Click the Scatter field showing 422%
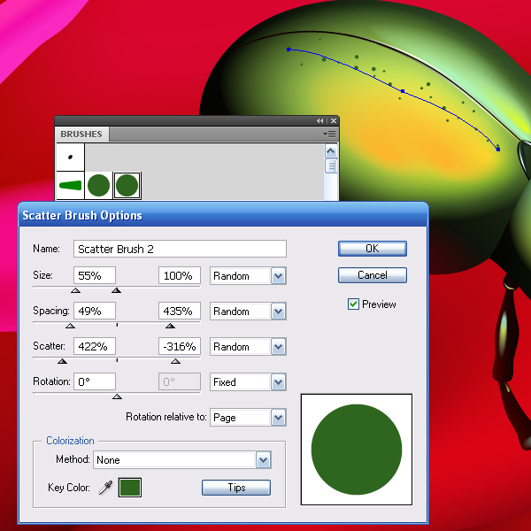Screen dimensions: 531x531 95,346
